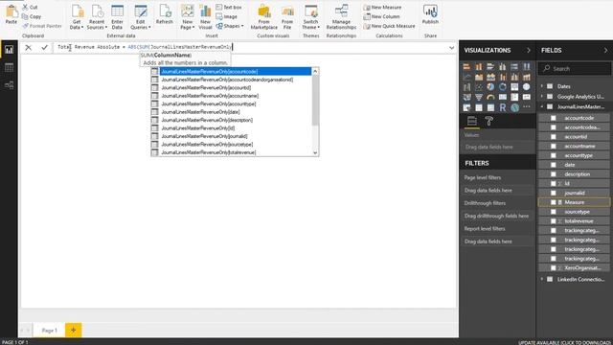Select the R script visual icon
613x345 pixels.
(503, 107)
